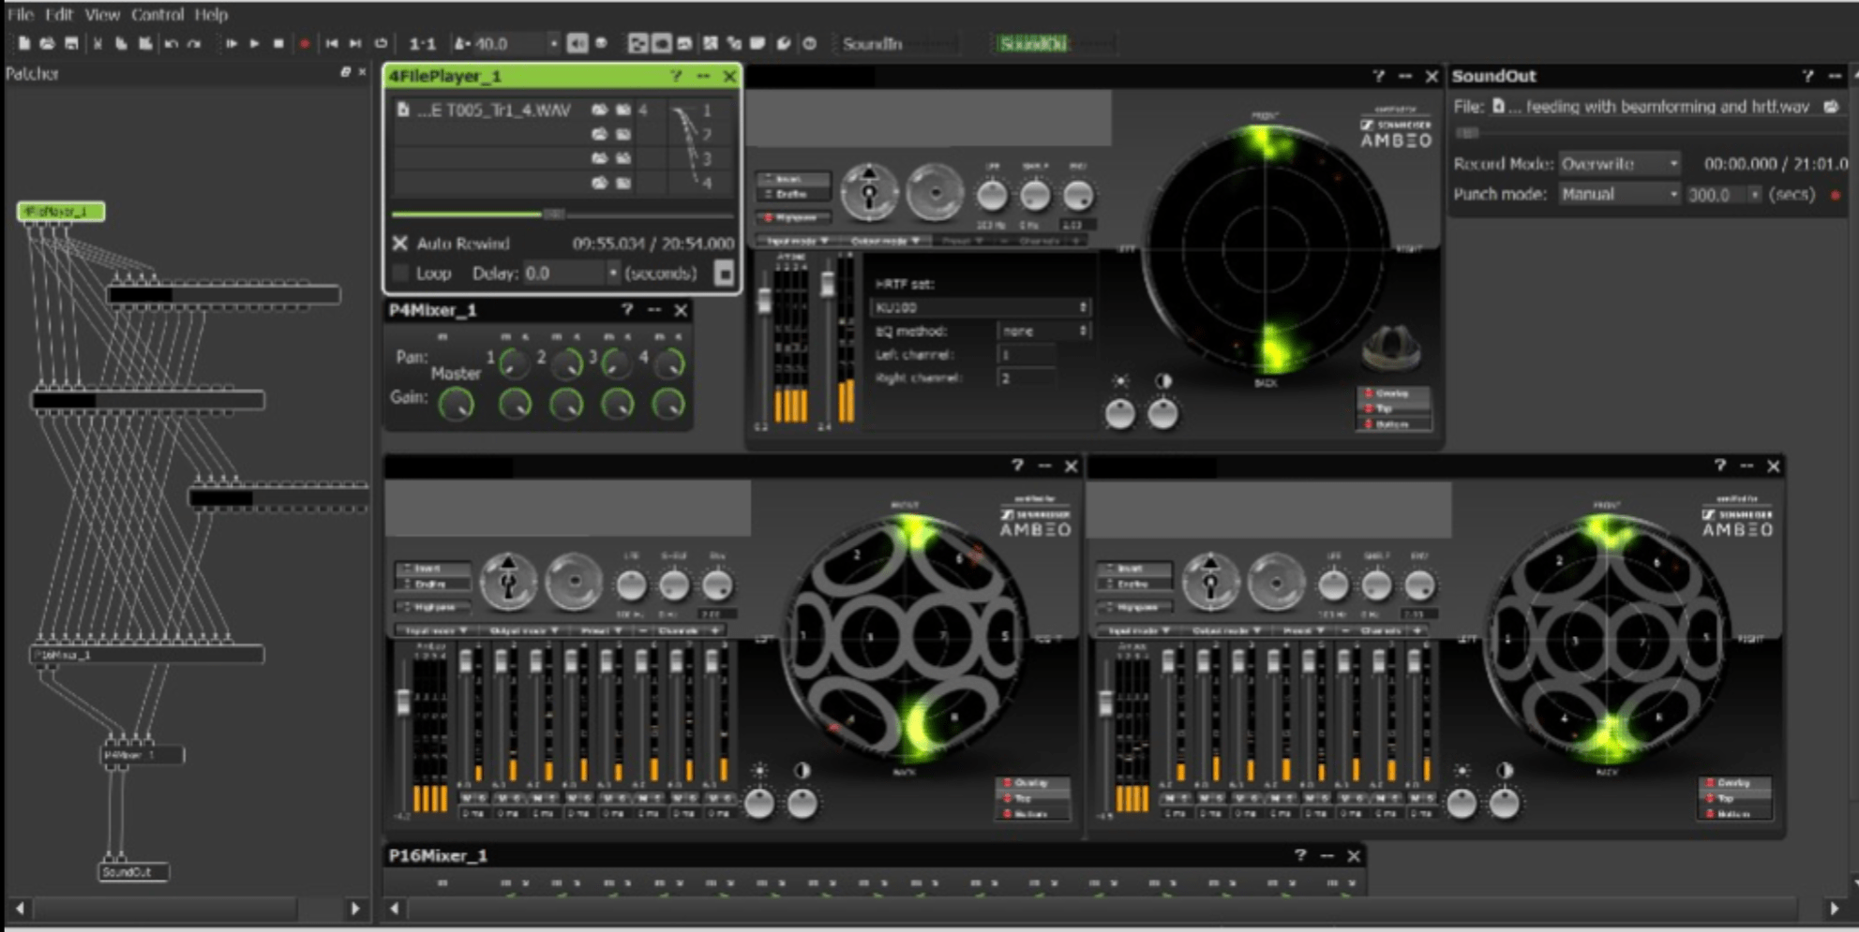
Task: Click the Master Gain knob in P4Mixer_1
Action: click(x=457, y=404)
